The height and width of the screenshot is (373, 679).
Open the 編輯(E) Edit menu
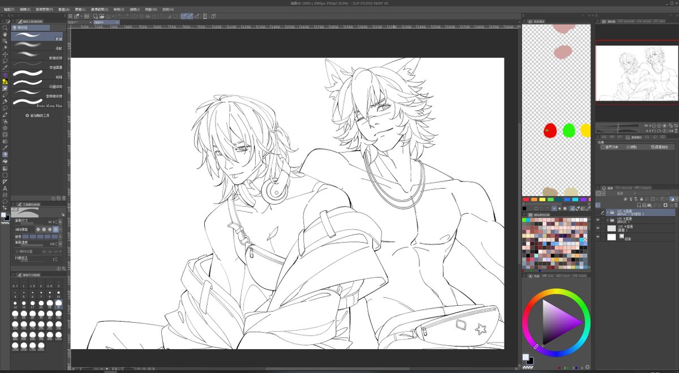[x=25, y=10]
